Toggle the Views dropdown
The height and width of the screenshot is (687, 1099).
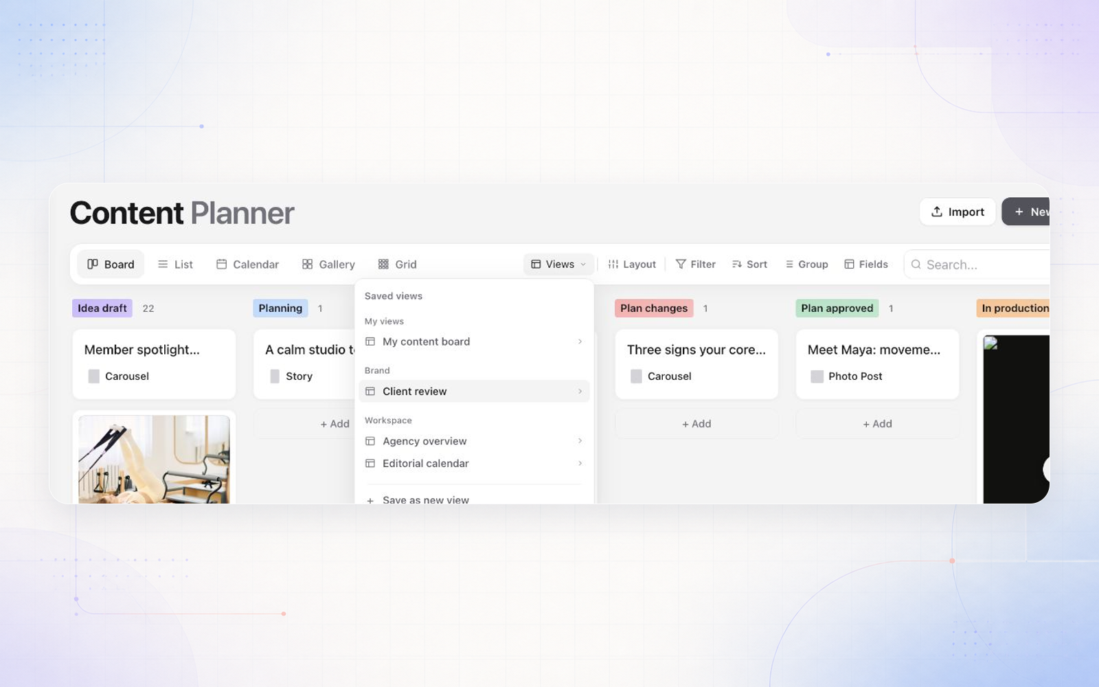click(559, 264)
